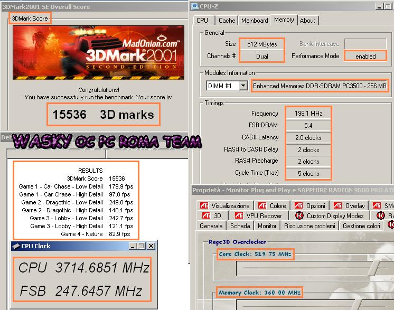Click the 512 MBytes size field
The height and width of the screenshot is (310, 394).
[x=262, y=44]
